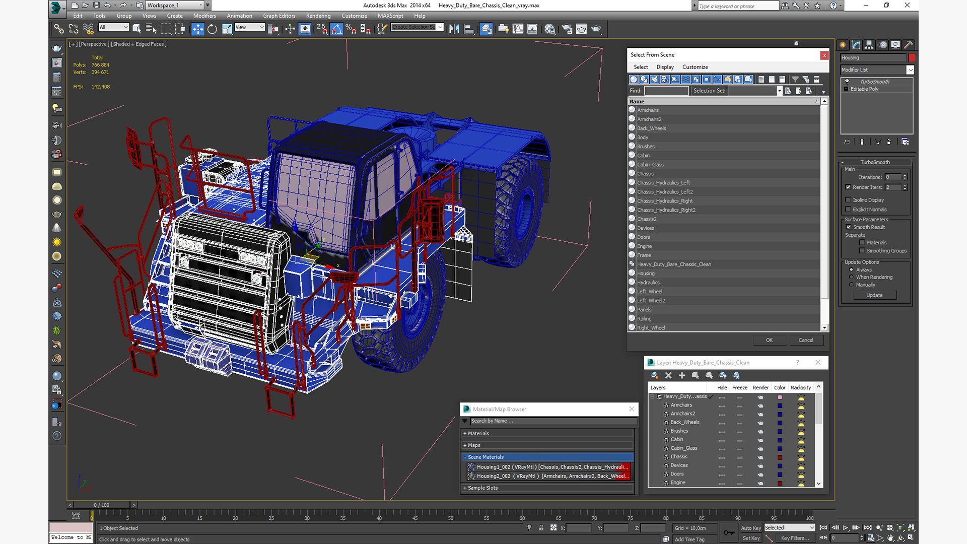Click Play Animation button

846,527
